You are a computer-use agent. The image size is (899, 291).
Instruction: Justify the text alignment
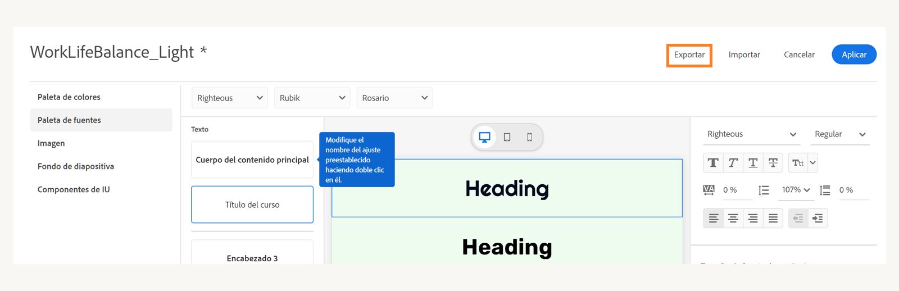773,219
